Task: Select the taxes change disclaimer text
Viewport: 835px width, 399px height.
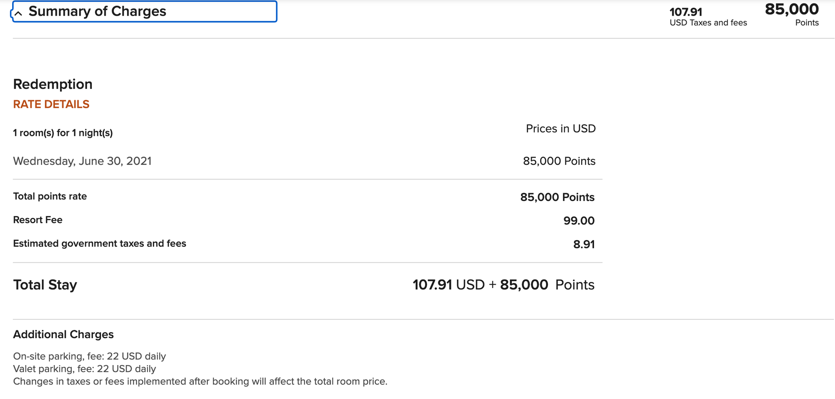Action: click(200, 381)
